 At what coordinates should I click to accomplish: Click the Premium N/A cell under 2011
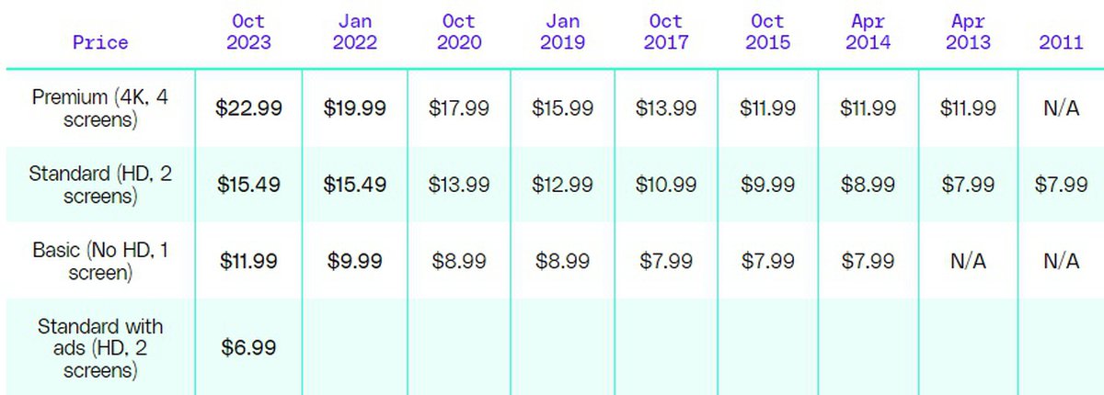click(x=1061, y=108)
